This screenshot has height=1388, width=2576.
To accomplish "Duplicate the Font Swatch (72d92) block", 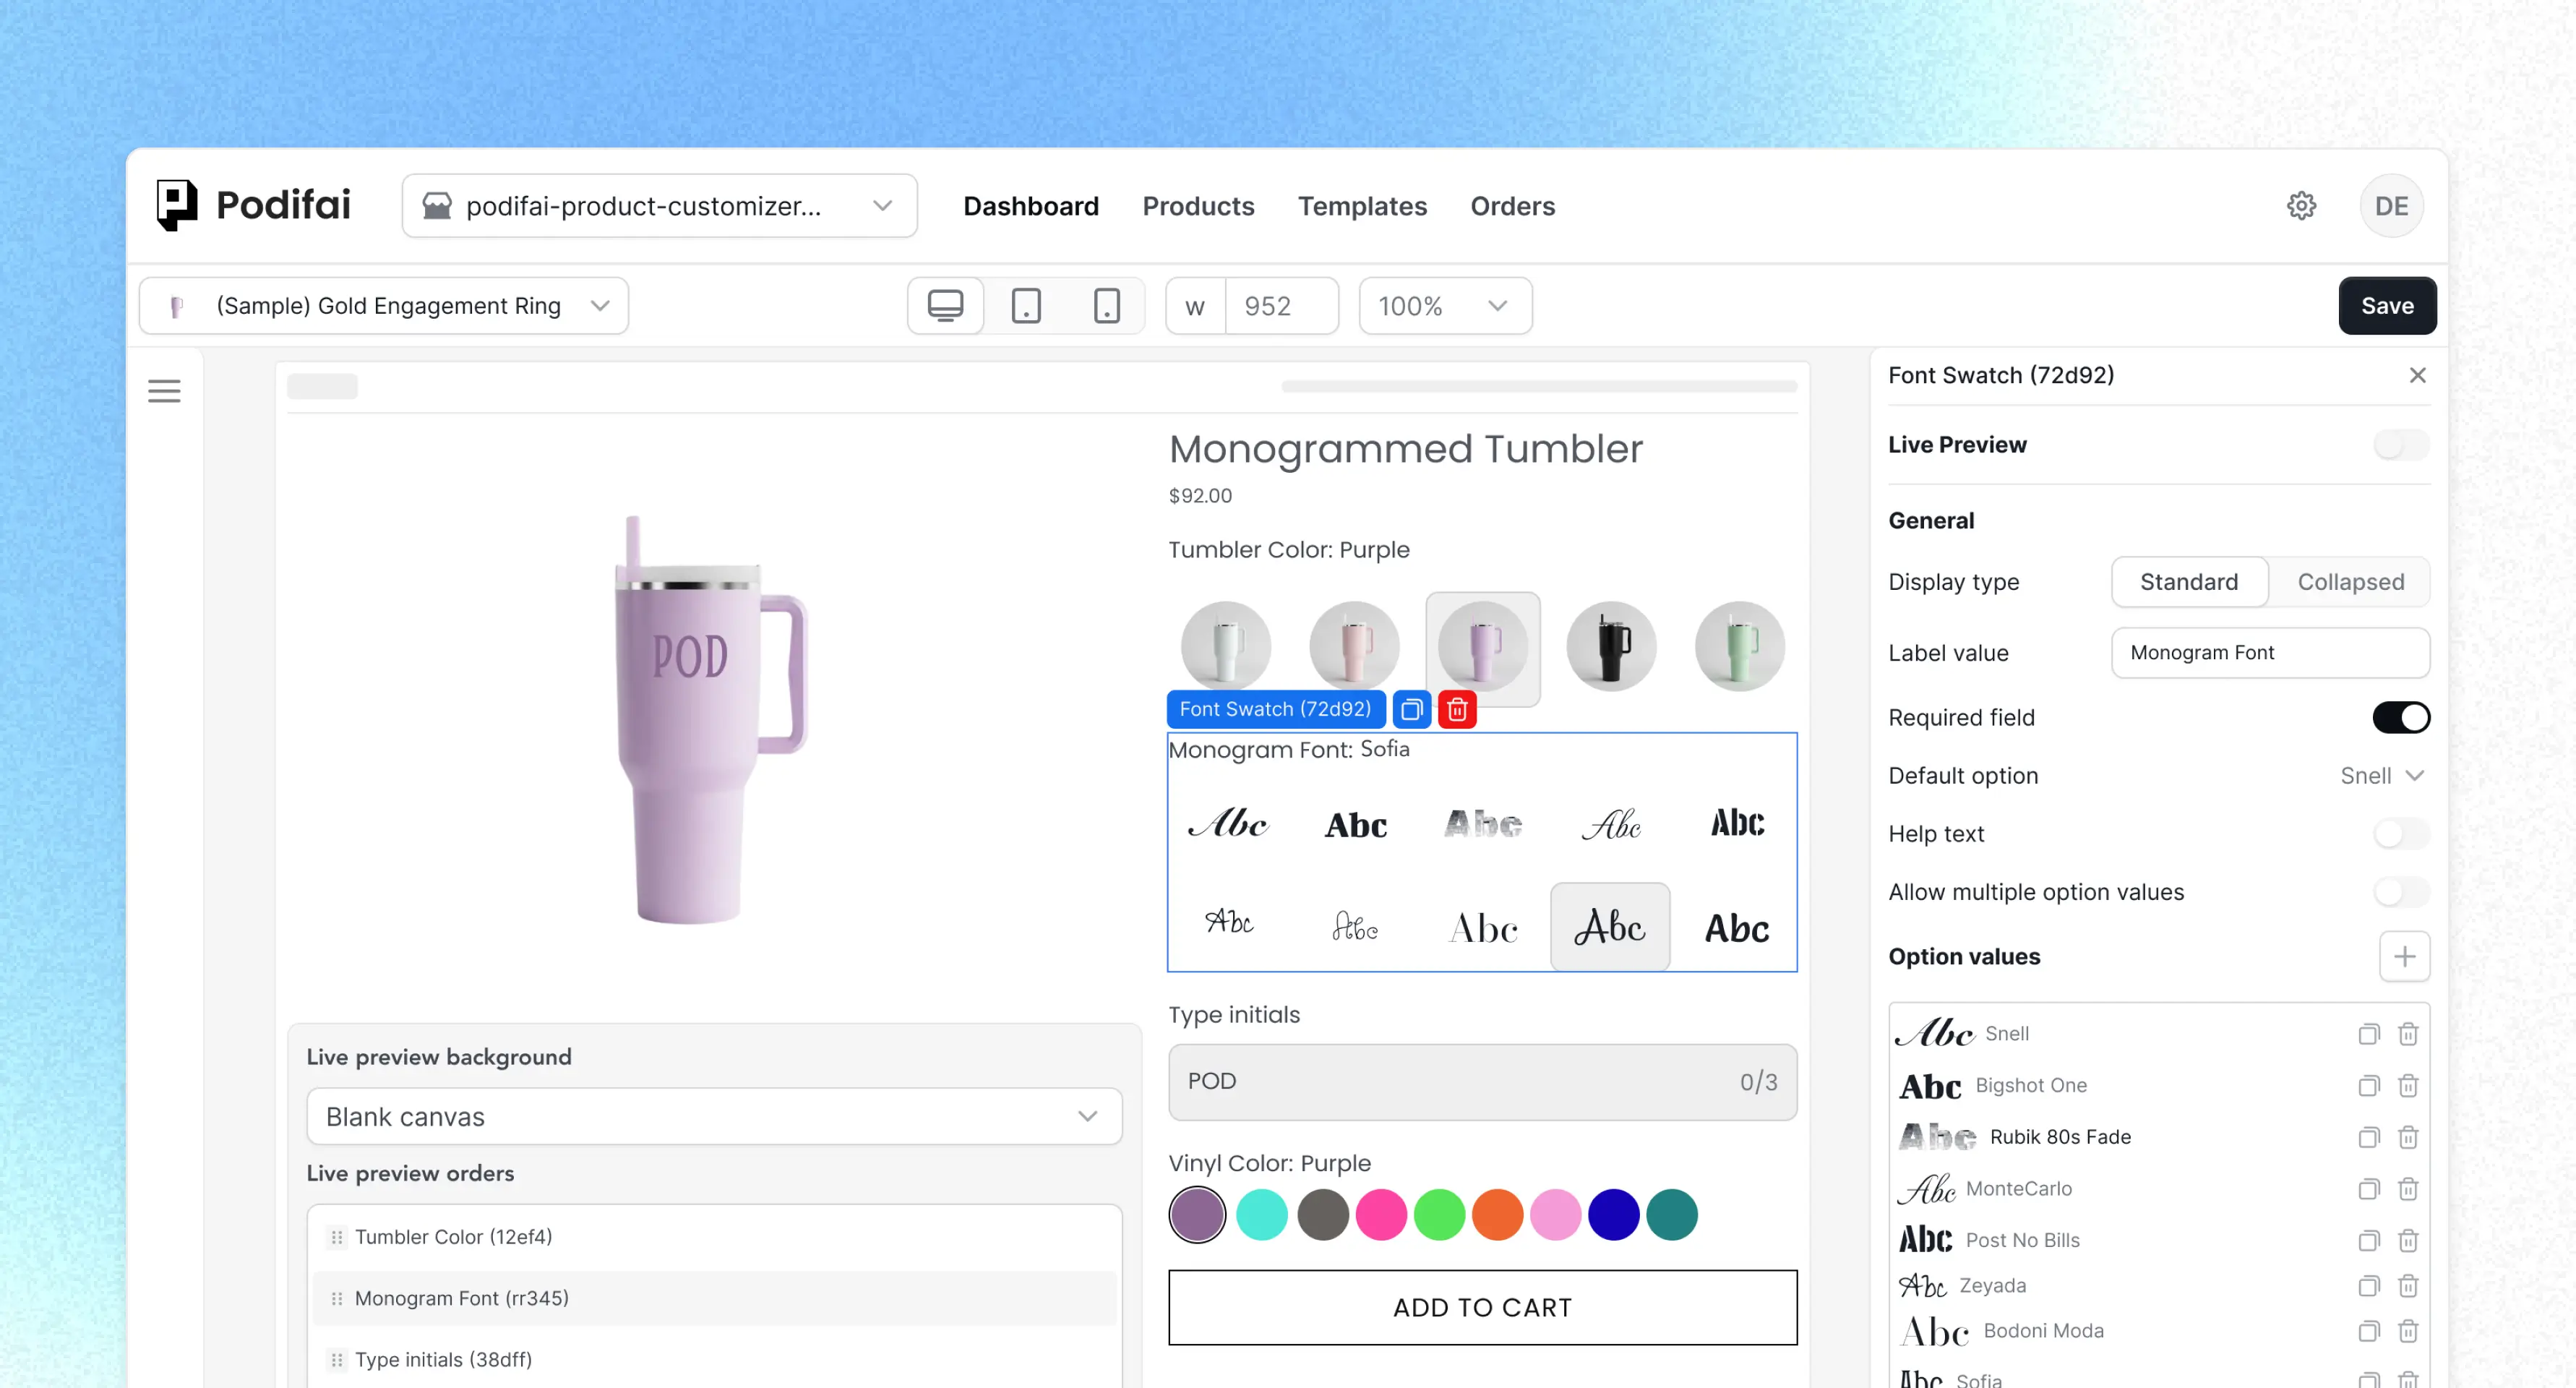I will pos(1412,709).
